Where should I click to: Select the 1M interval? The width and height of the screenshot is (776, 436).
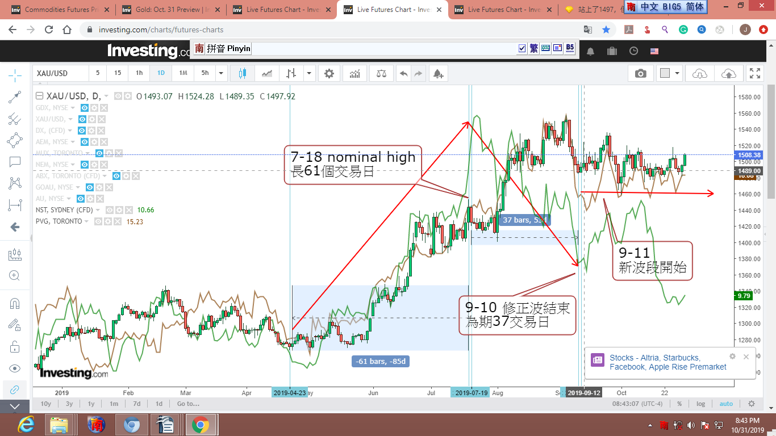point(183,73)
